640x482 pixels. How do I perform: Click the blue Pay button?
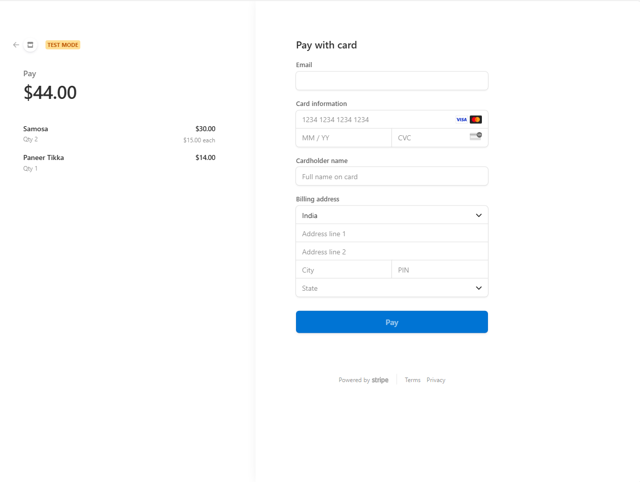click(x=392, y=322)
